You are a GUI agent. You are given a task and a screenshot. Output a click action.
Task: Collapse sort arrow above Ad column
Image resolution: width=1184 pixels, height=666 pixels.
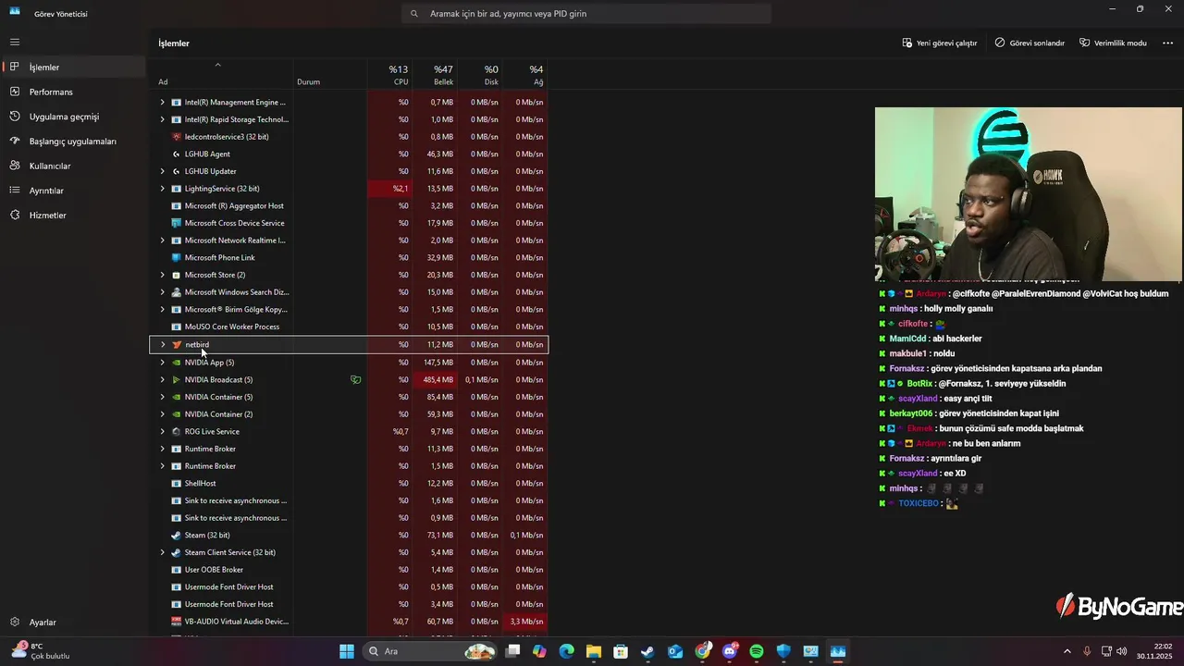(x=217, y=65)
